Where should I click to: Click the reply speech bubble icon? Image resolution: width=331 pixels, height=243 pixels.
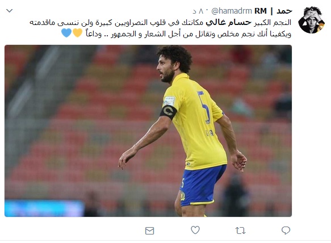click(286, 231)
